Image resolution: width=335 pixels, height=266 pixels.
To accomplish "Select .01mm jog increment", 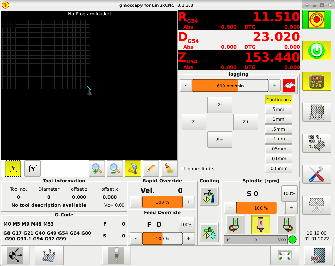I will [x=279, y=159].
